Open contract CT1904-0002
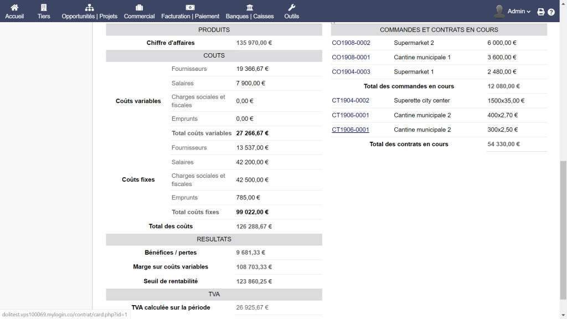The height and width of the screenshot is (319, 567). point(350,100)
